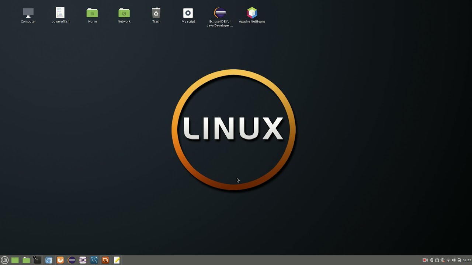Open the notes app with yellow pencil icon
Screen dimensions: 472x265
(x=117, y=260)
